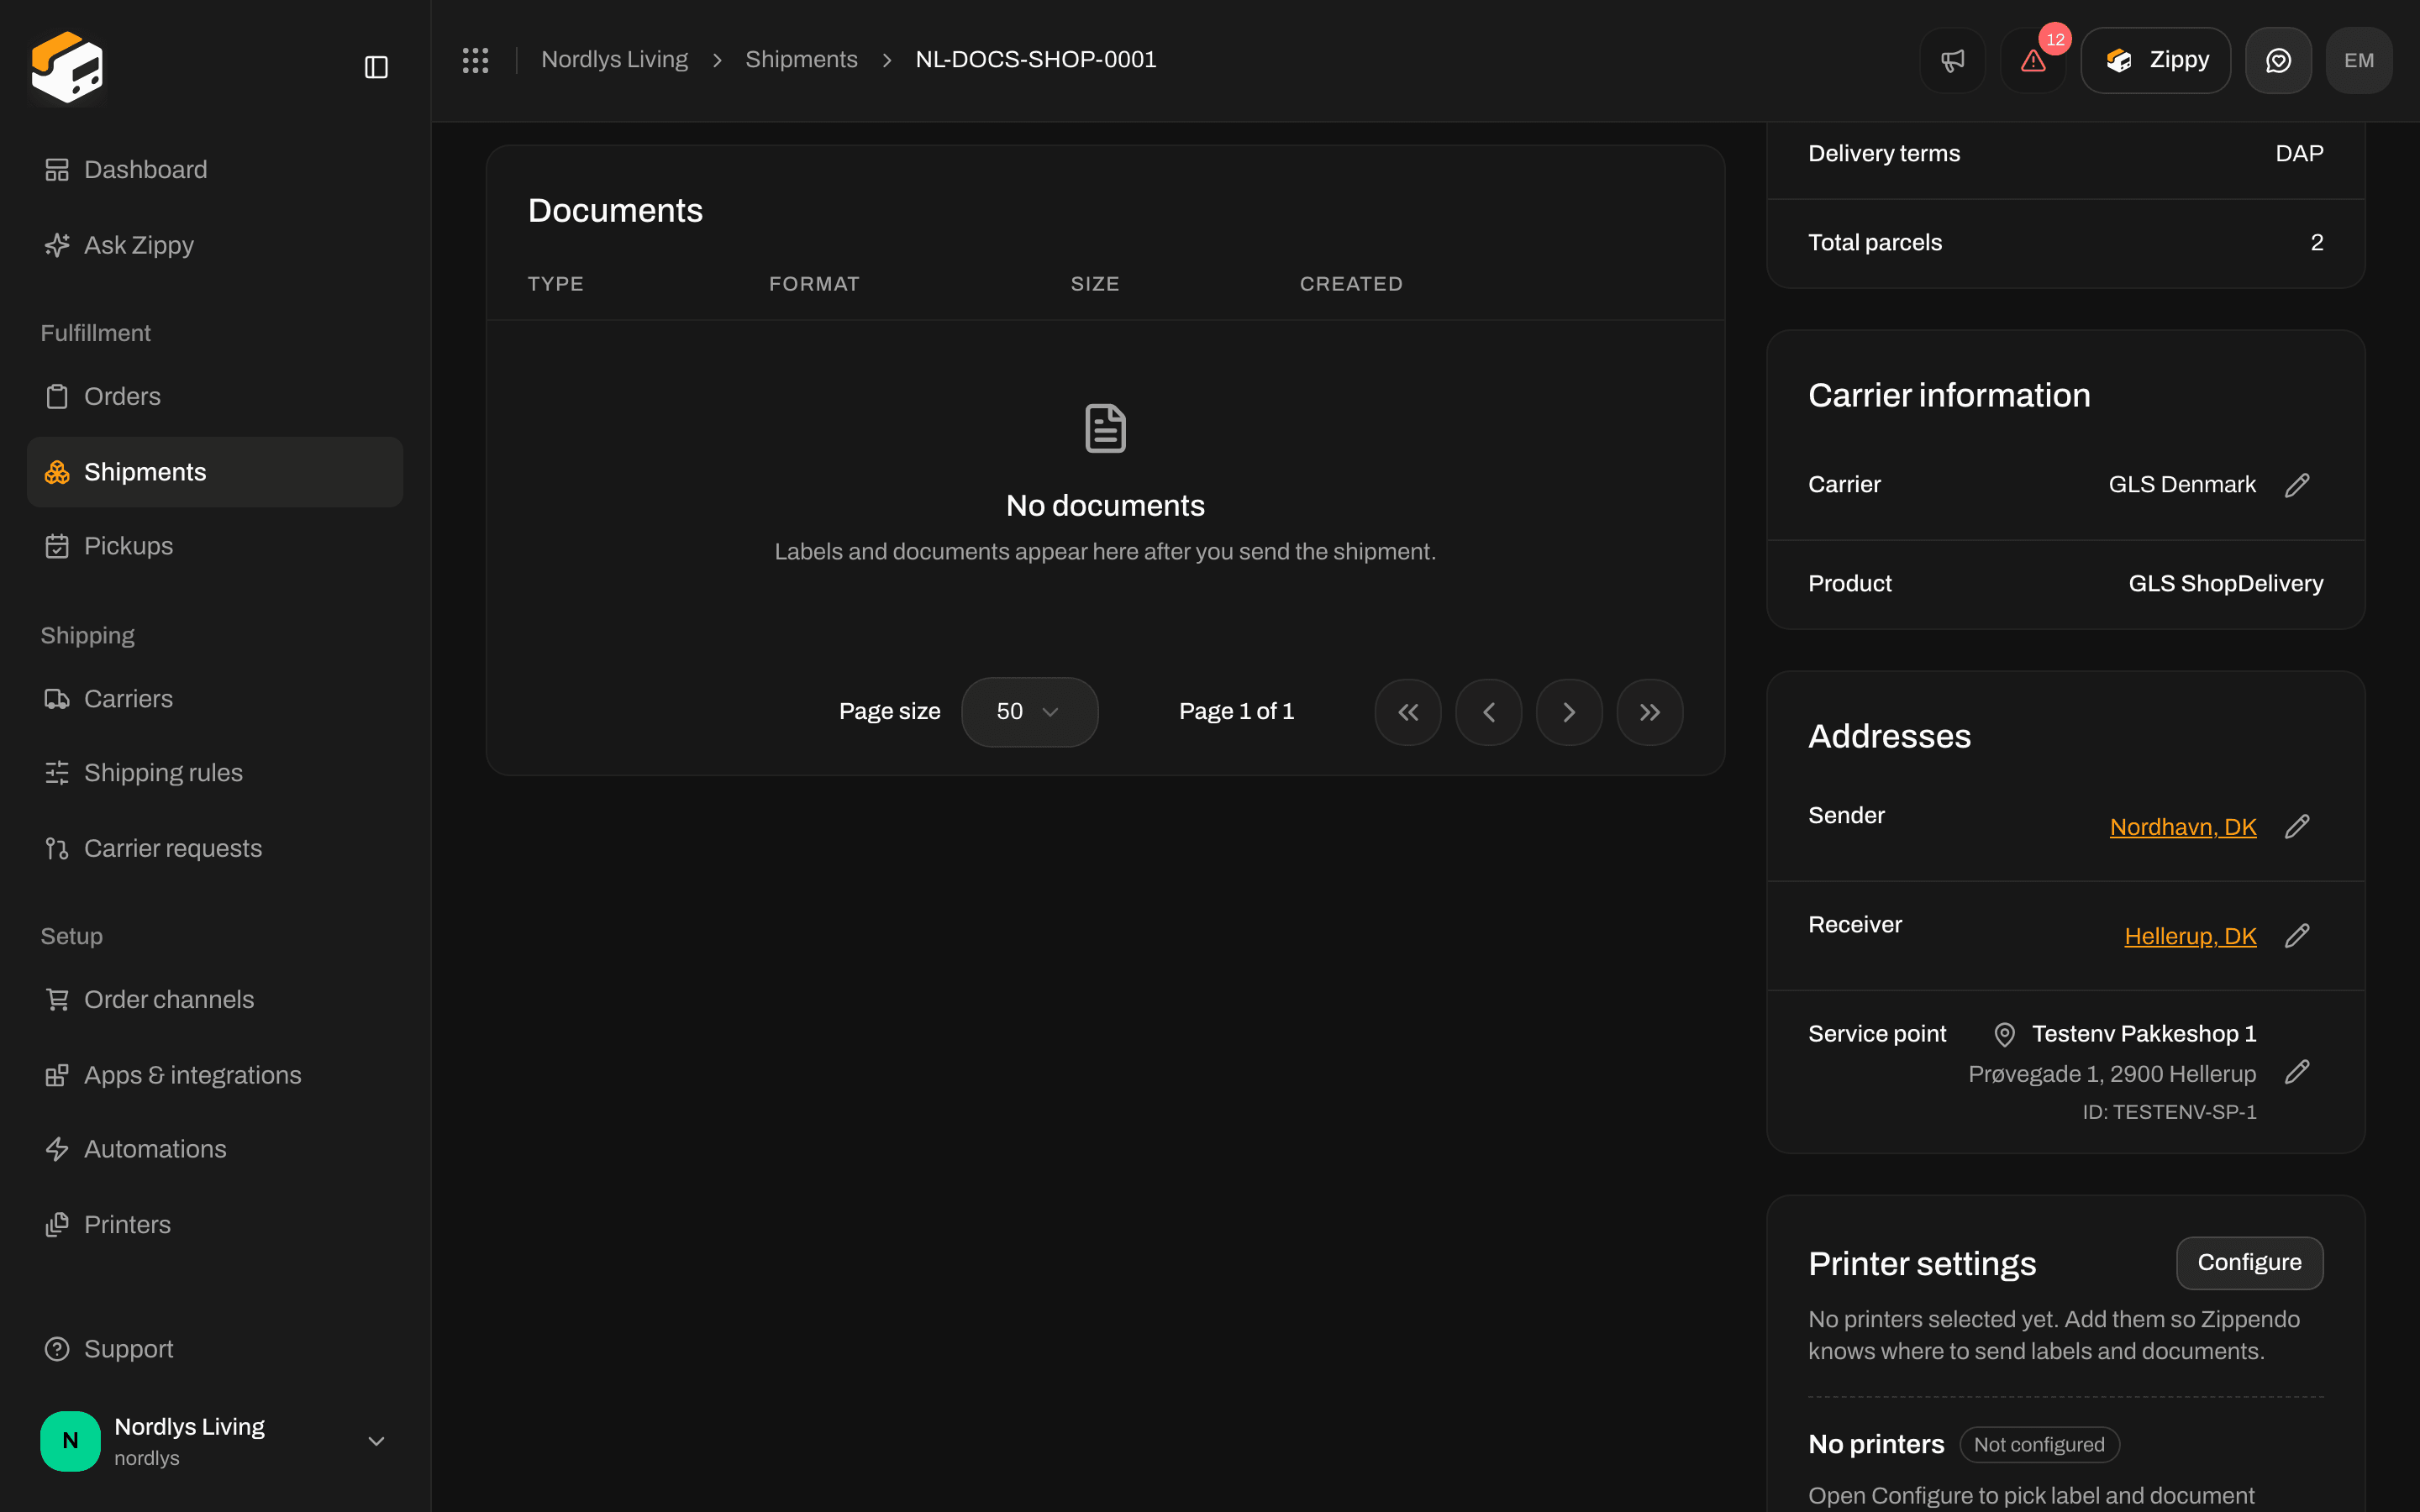
Task: Open Support in the sidebar
Action: pyautogui.click(x=215, y=1349)
